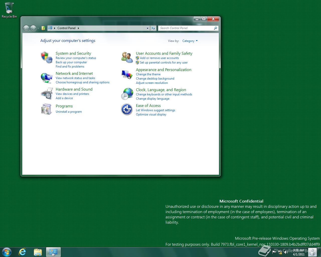Open the Start menu orb

coord(7,252)
